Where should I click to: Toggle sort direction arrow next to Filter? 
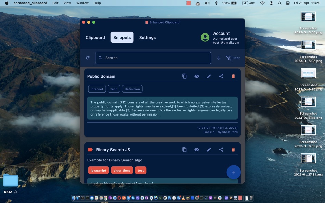coord(219,58)
